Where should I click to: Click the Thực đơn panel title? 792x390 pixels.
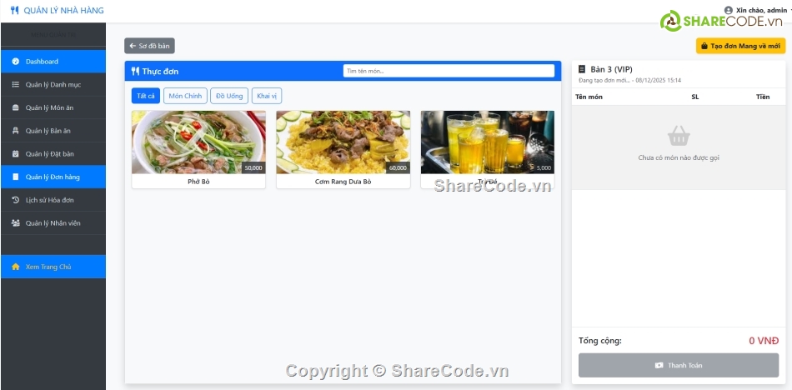pyautogui.click(x=160, y=71)
